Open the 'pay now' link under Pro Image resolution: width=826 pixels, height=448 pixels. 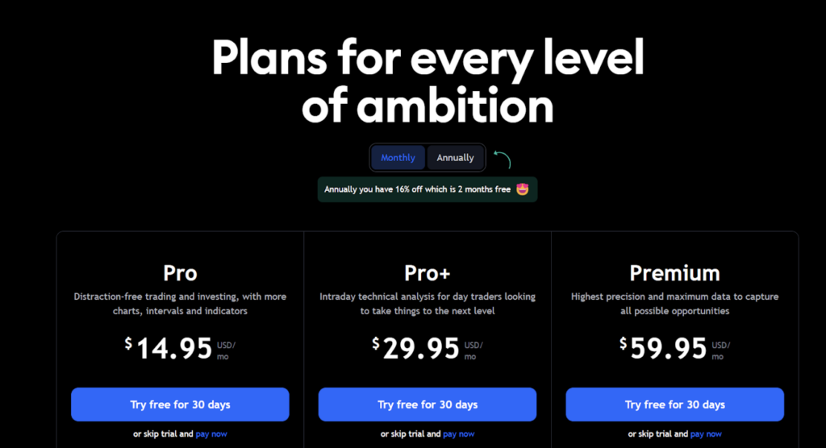pos(211,433)
